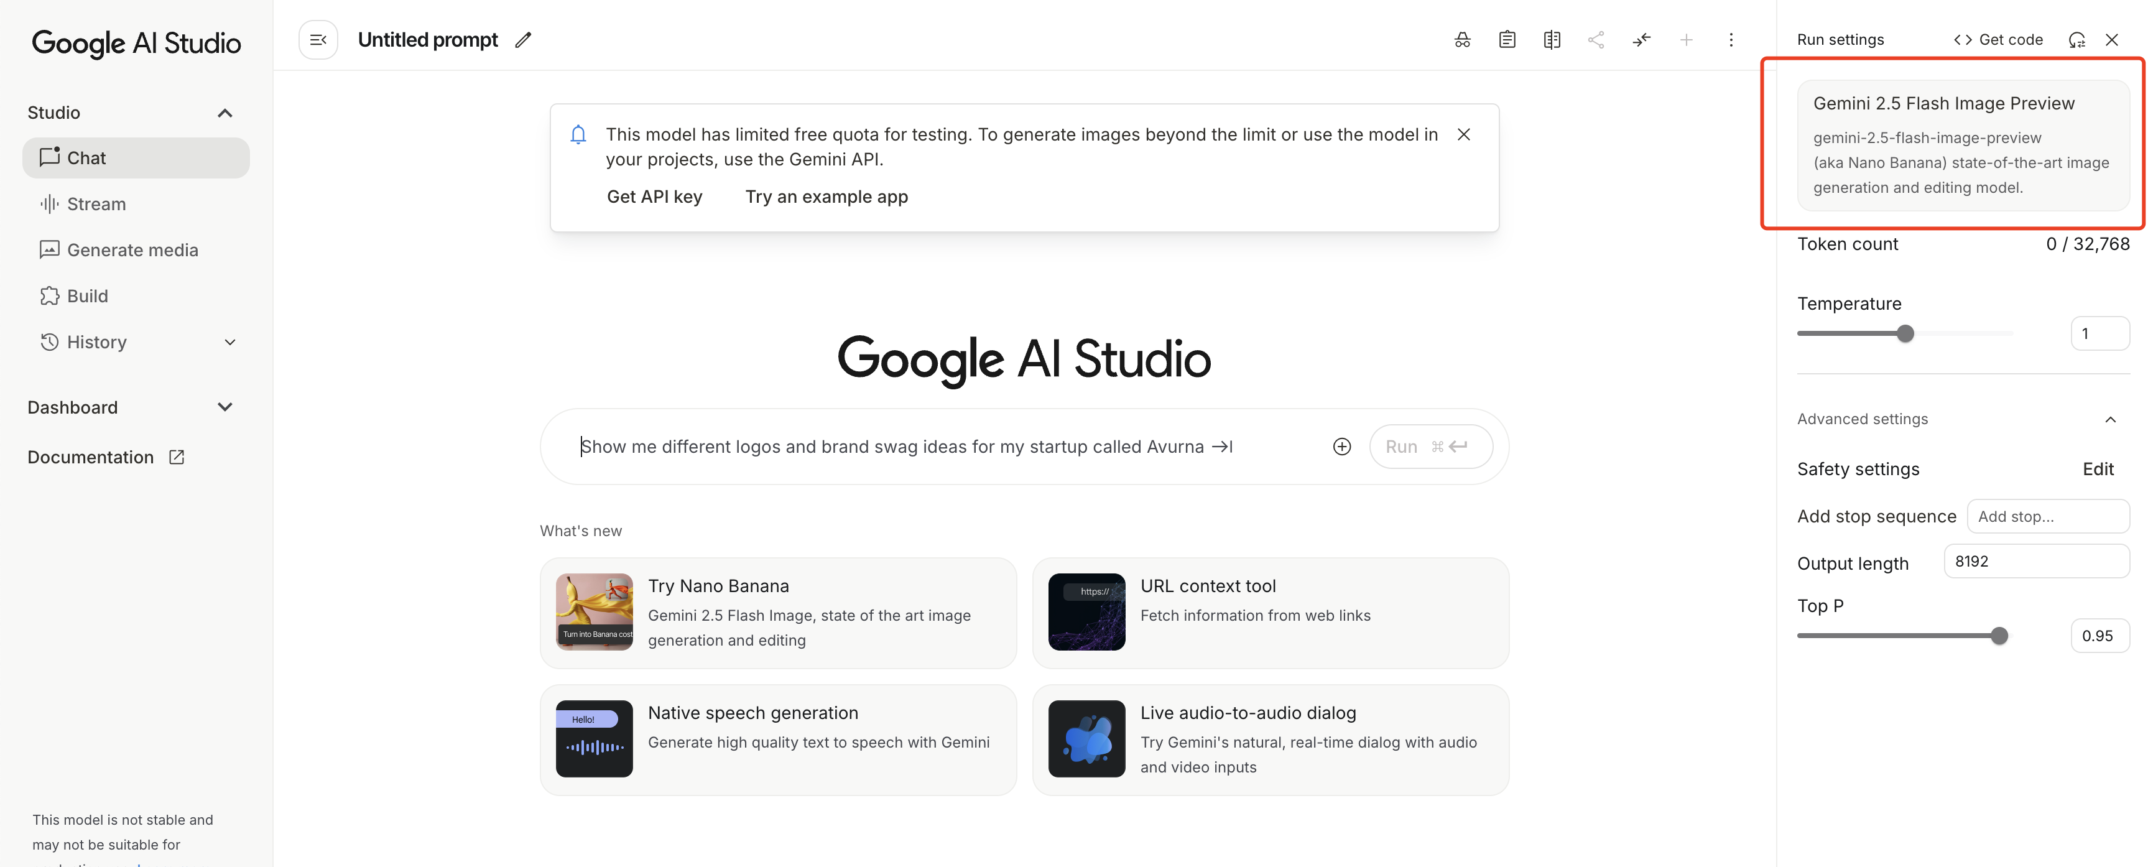Collapse the Studio section chevron
Image resolution: width=2148 pixels, height=867 pixels.
point(225,113)
